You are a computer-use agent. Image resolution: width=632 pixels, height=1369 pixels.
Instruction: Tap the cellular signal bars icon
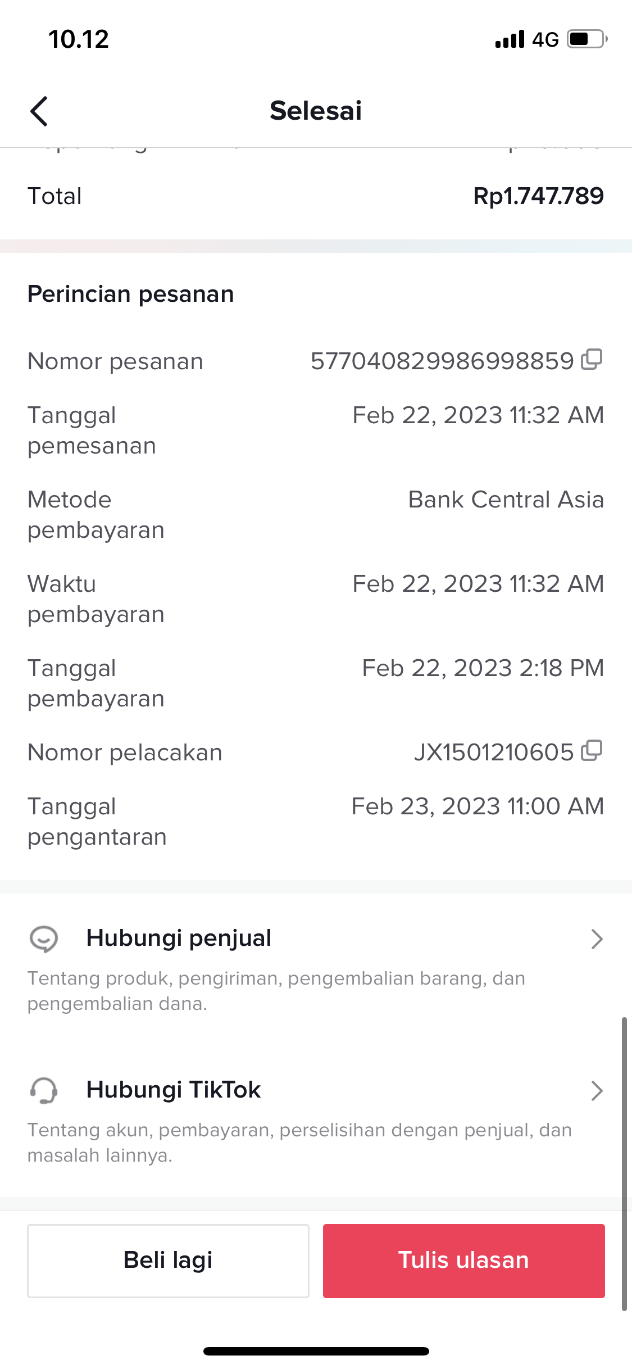(510, 39)
